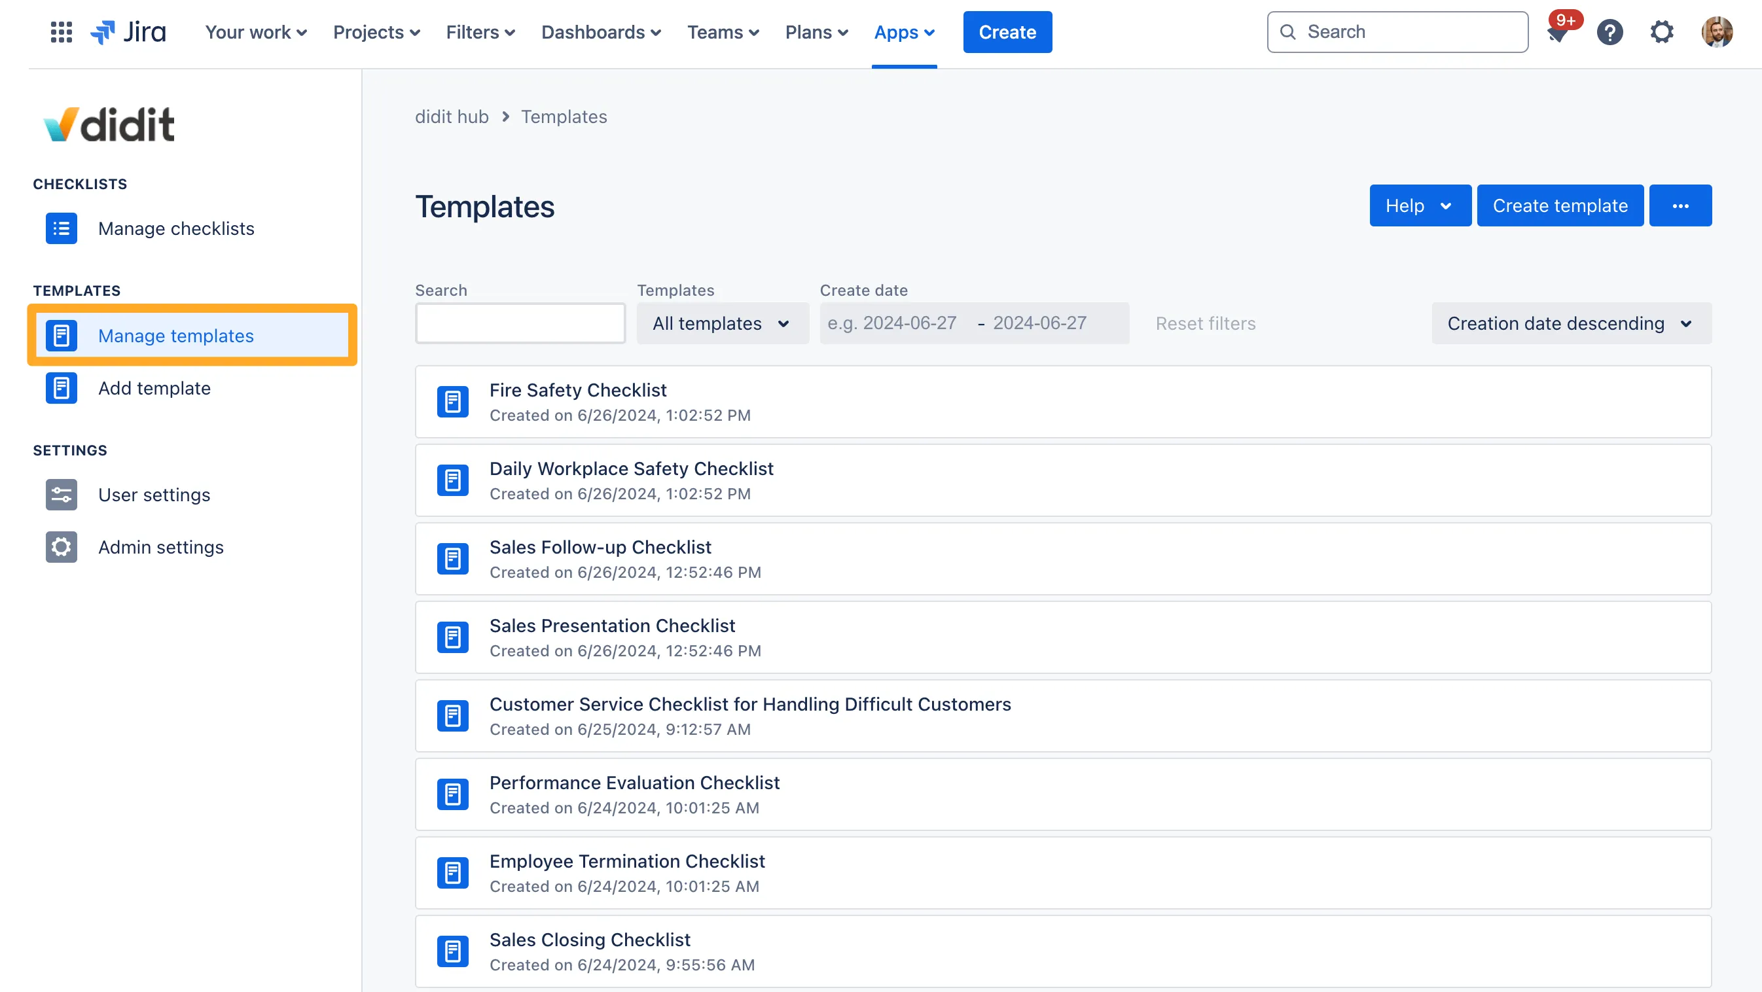Expand the Filters menu

(480, 32)
